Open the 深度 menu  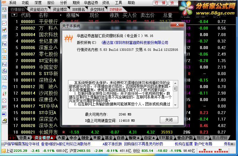pyautogui.click(x=38, y=3)
